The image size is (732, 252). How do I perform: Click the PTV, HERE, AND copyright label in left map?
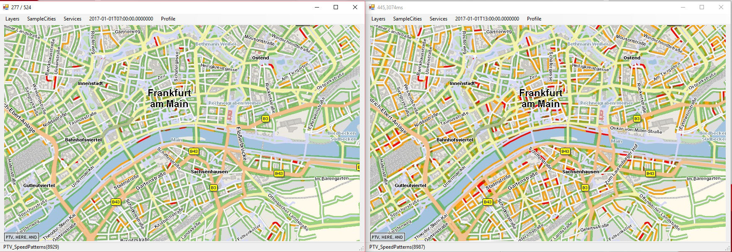[21, 237]
